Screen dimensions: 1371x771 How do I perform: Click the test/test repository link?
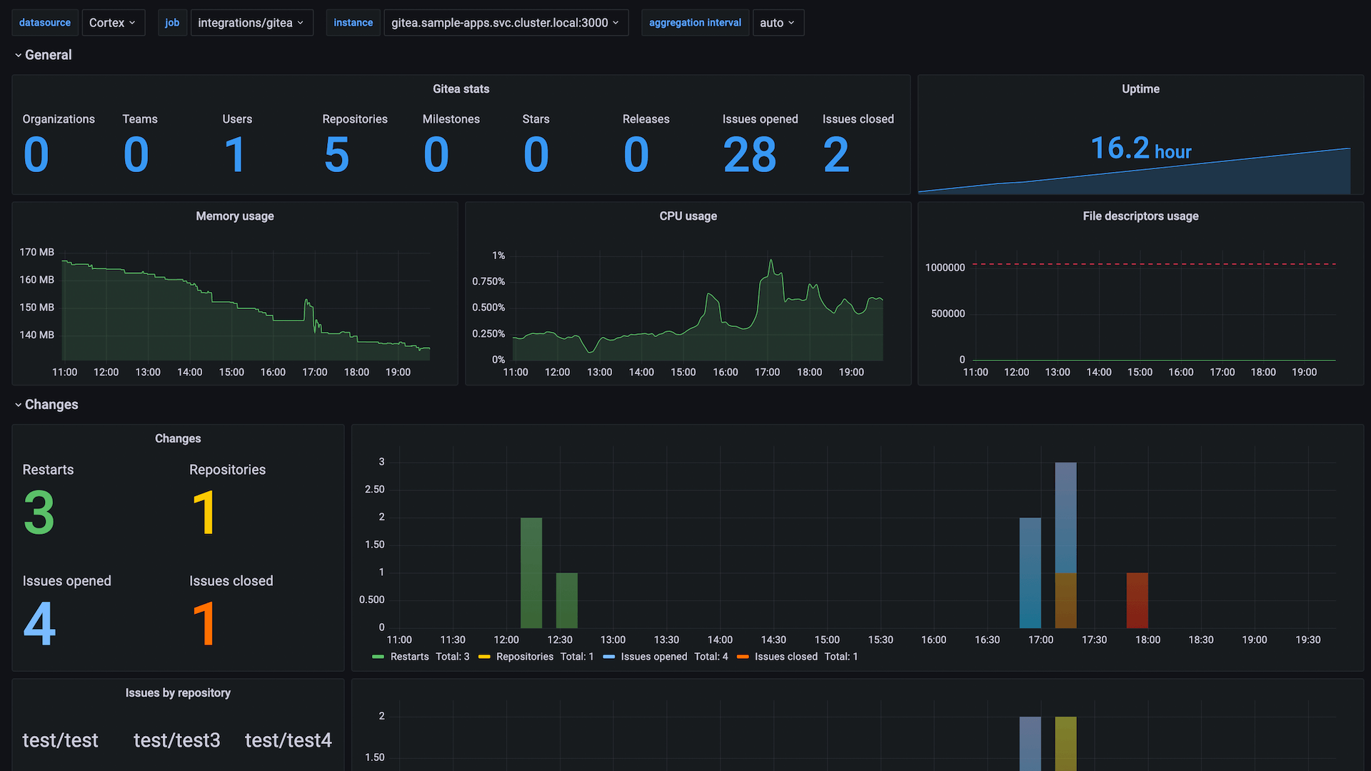click(60, 740)
